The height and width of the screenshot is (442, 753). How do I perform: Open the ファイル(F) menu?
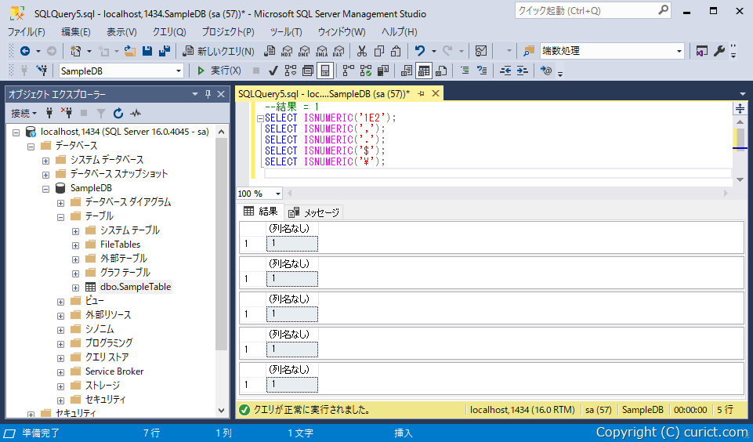tap(27, 31)
